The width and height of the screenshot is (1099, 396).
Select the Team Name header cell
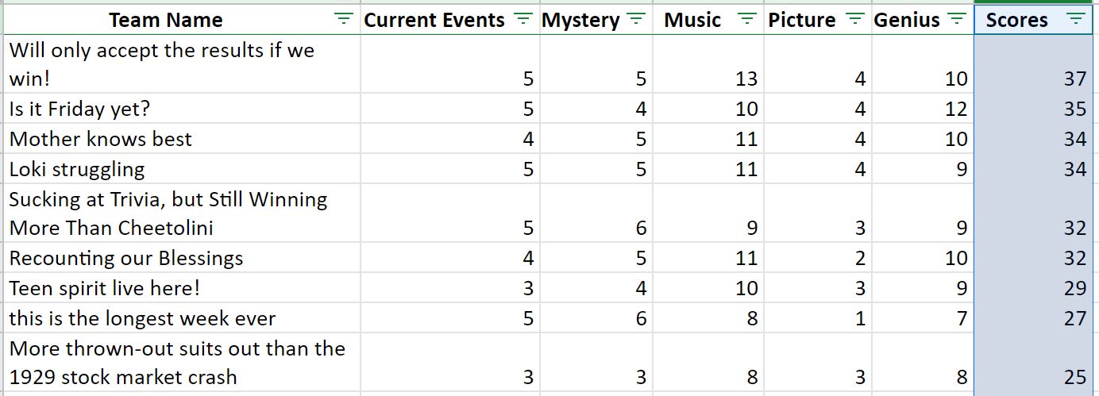pos(182,20)
